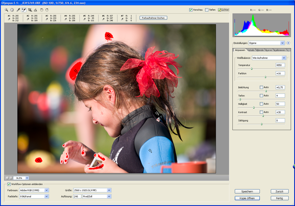Select the Zoom magnifier tool
295x206 pixels.
click(x=6, y=10)
